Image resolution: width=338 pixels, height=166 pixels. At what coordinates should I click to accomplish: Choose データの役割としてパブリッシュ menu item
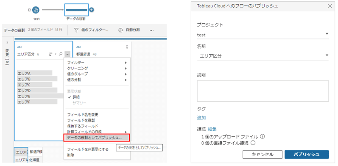coord(97,138)
